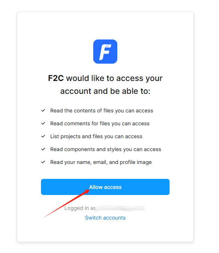Click checkmark beside List projects and files
This screenshot has width=219, height=253.
tap(43, 136)
